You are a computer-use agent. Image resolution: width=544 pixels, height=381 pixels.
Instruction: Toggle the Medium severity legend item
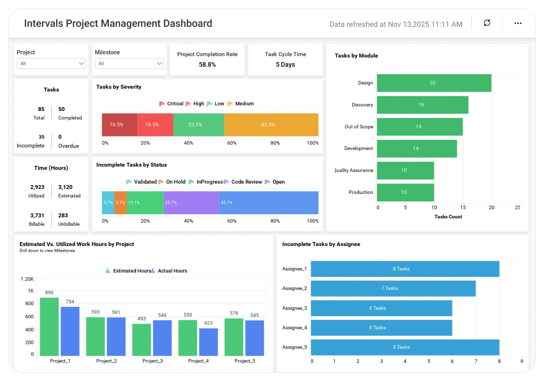pos(241,103)
